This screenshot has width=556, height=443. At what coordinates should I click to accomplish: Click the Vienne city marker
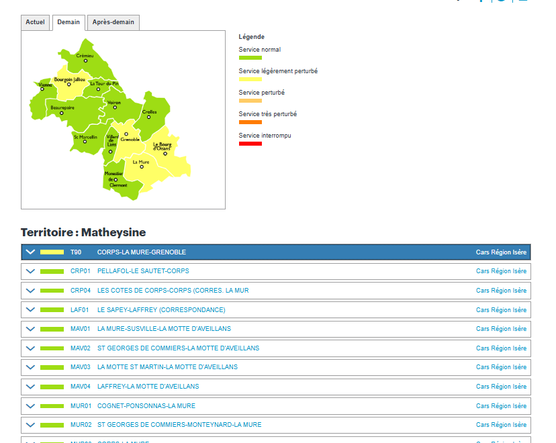(42, 89)
